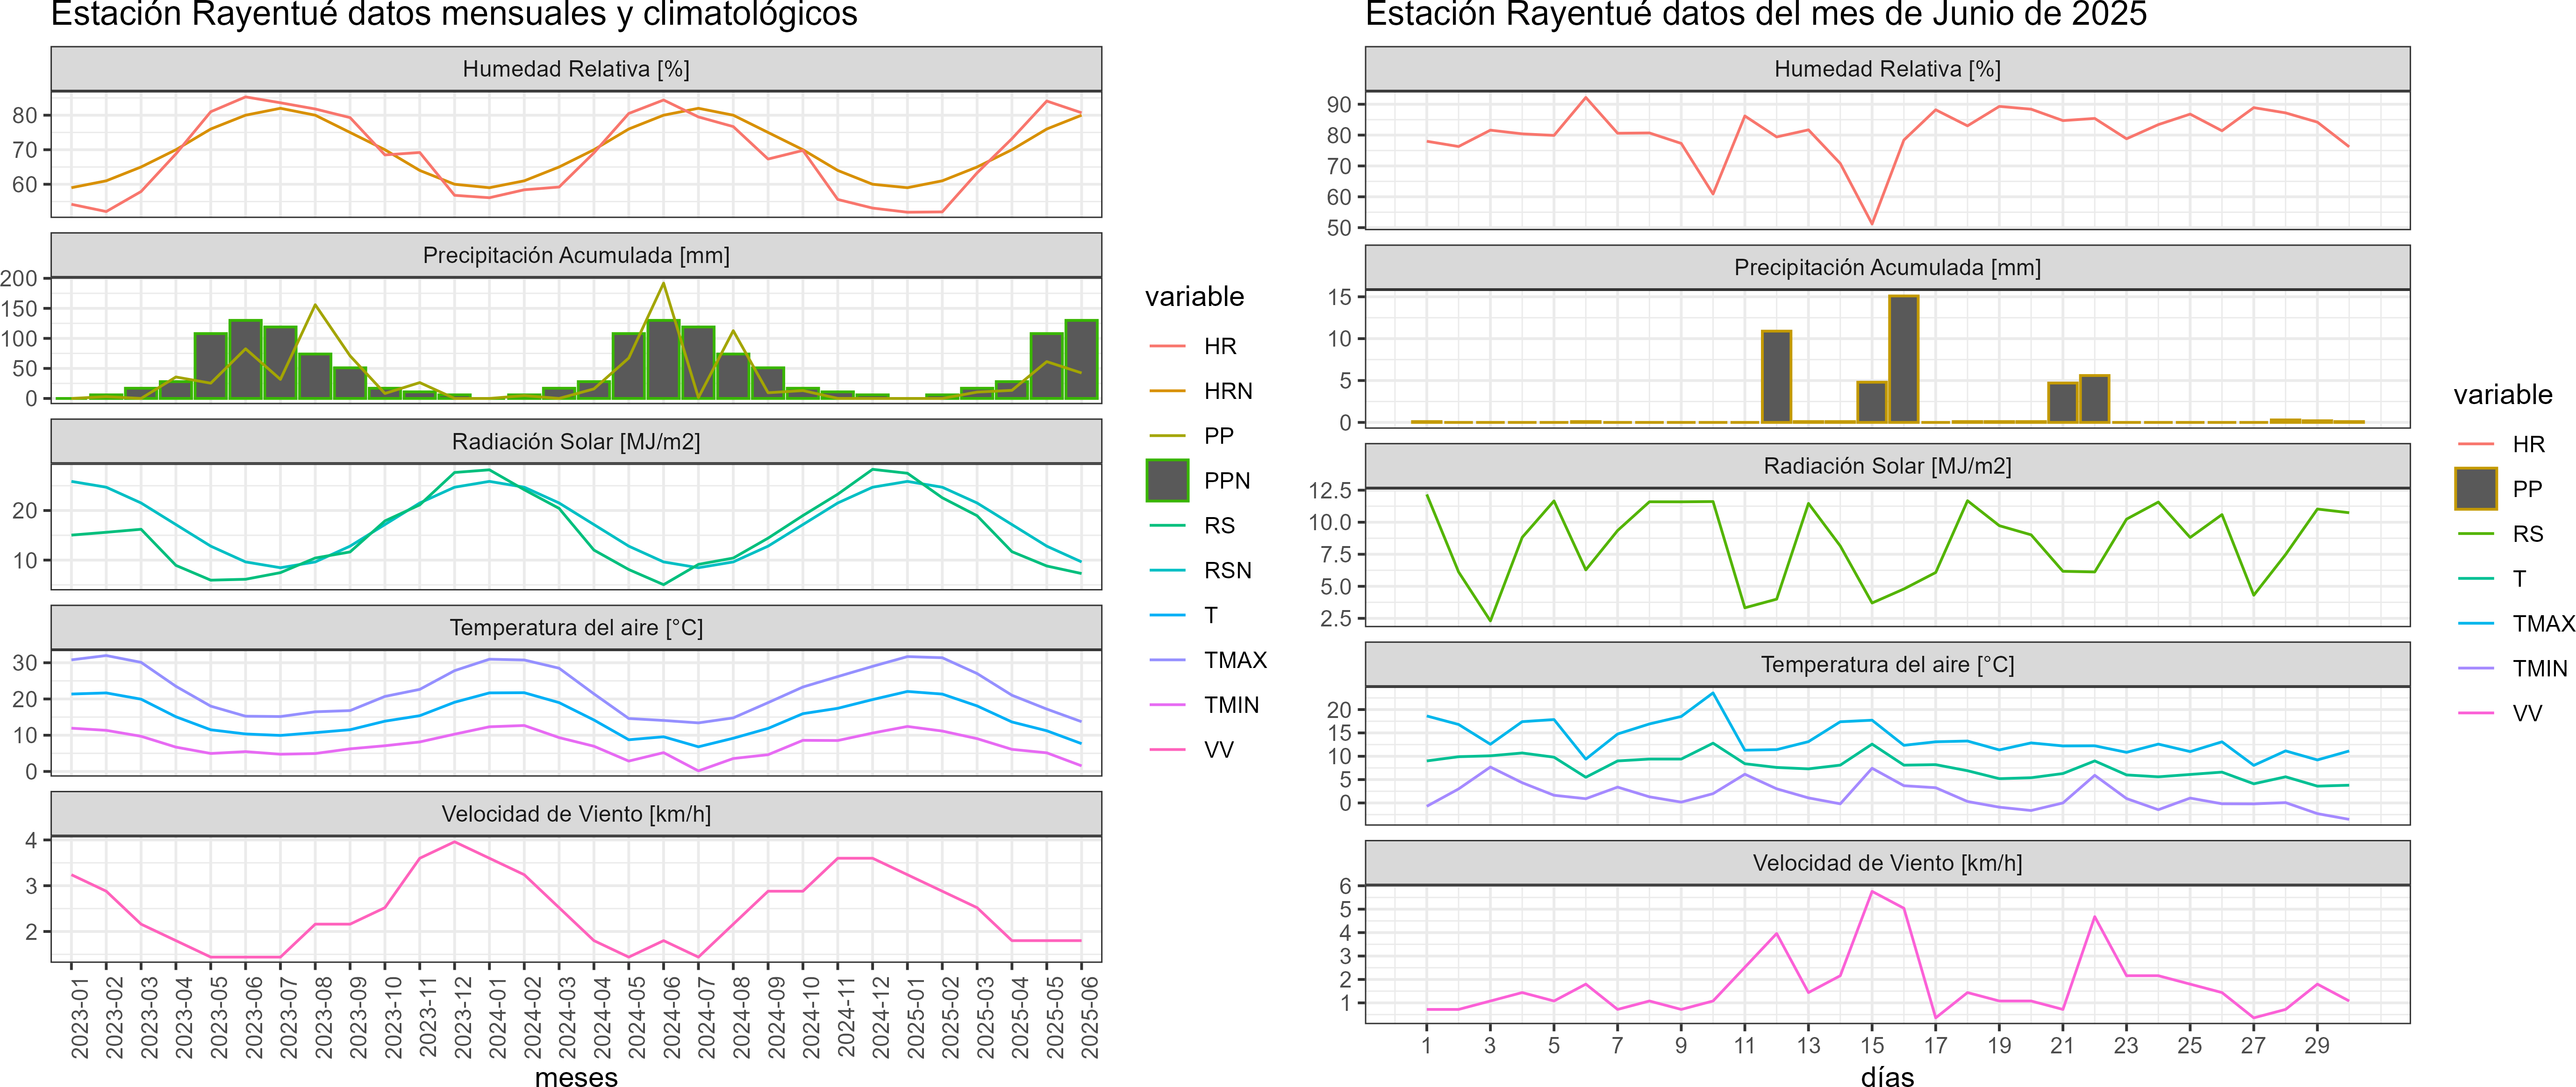Select the RS label in the June legend
The height and width of the screenshot is (1087, 2576).
coord(2528,533)
